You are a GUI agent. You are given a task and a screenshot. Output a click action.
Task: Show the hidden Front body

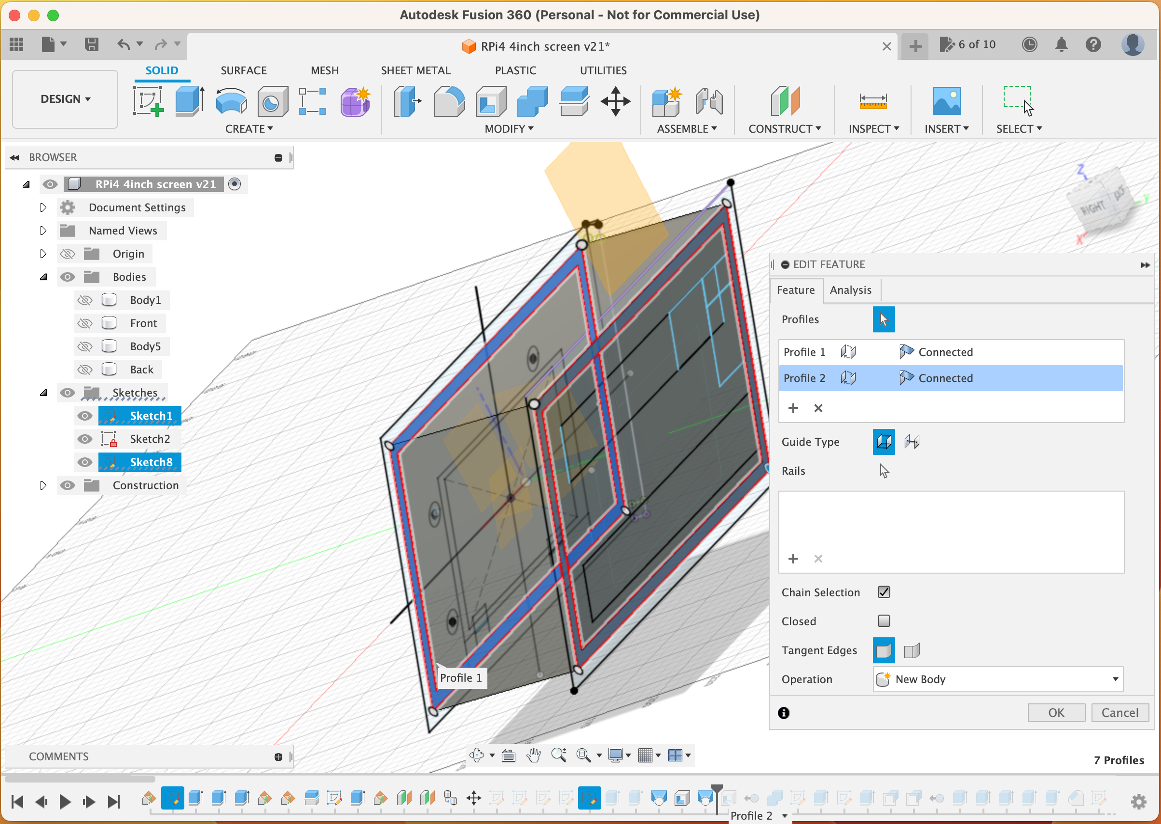pyautogui.click(x=85, y=323)
